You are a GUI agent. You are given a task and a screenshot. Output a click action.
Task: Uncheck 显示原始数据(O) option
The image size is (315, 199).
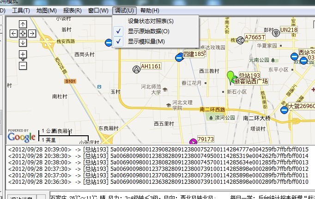148,31
